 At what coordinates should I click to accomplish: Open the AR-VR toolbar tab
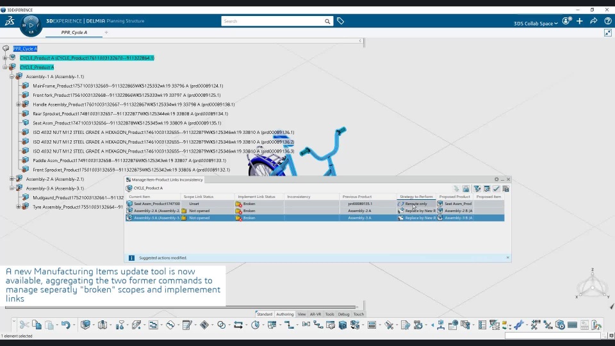(315, 314)
